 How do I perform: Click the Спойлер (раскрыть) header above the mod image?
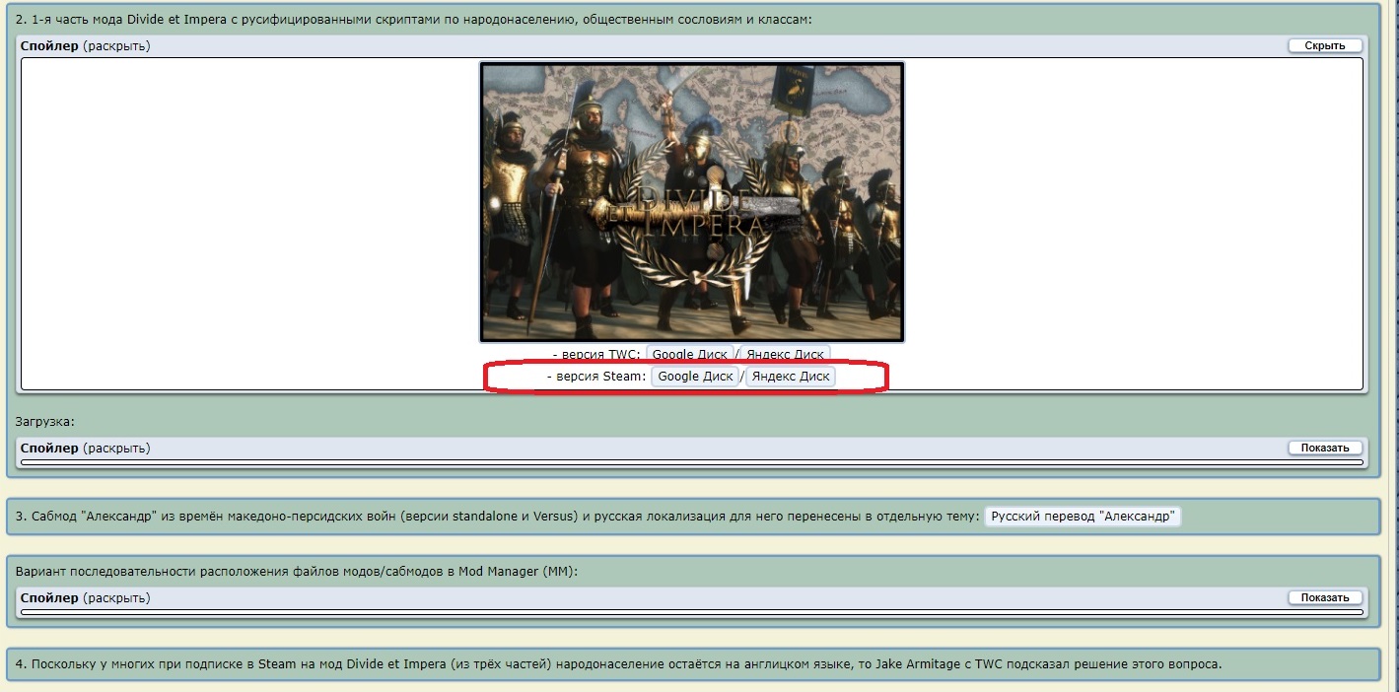pos(85,46)
